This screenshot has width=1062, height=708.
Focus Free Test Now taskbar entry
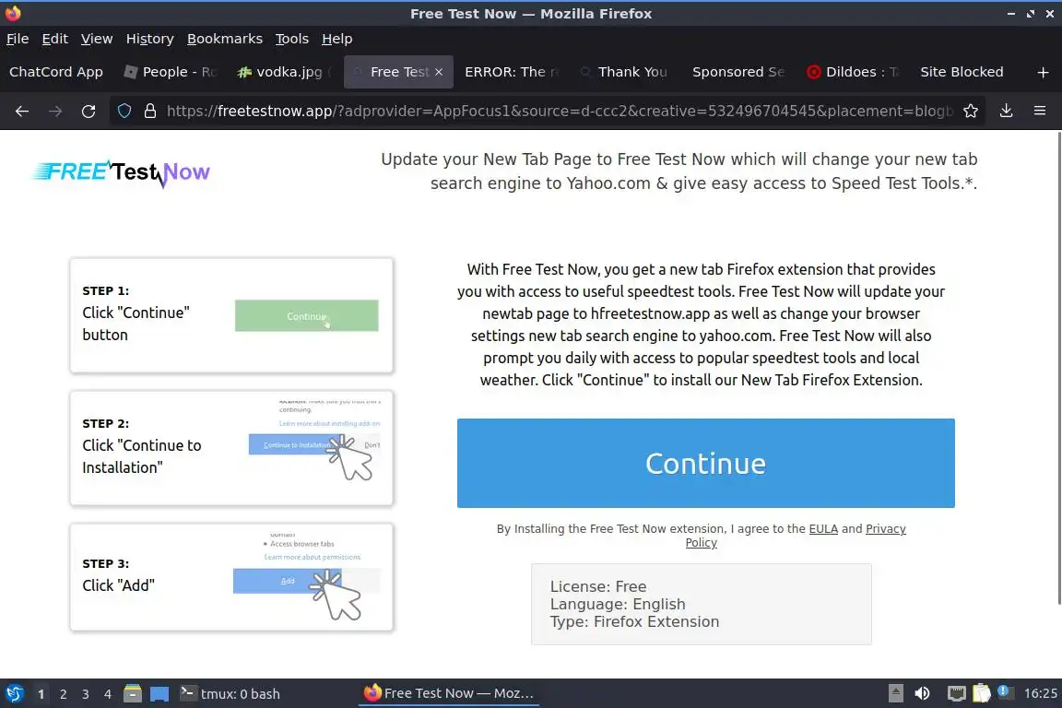(448, 693)
